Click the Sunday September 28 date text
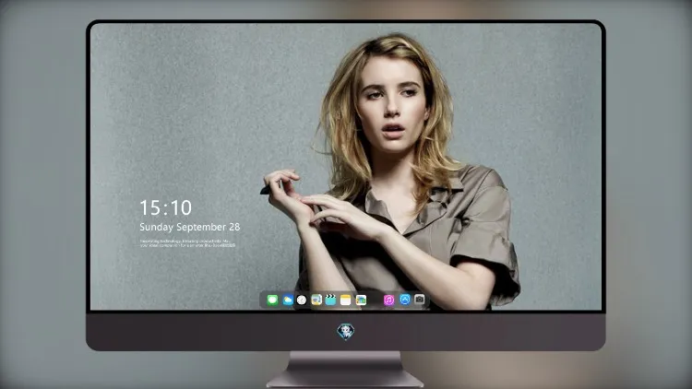 (190, 227)
